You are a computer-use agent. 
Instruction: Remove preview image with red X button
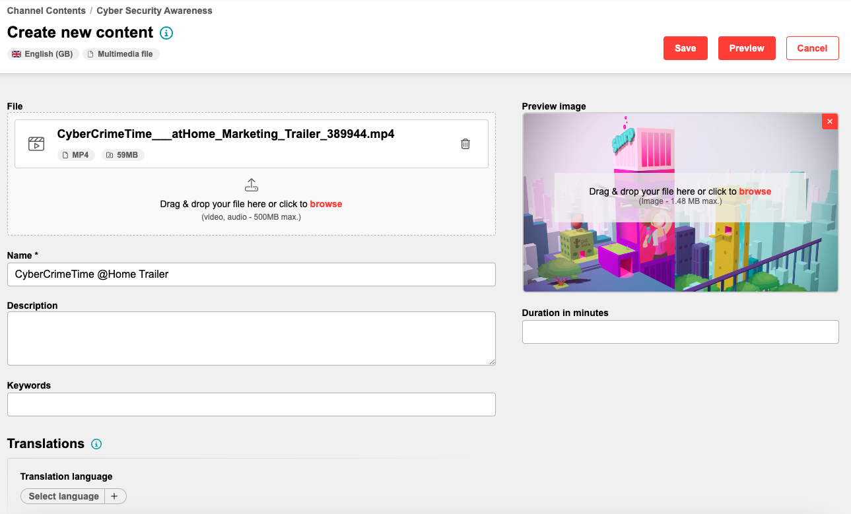(x=830, y=121)
